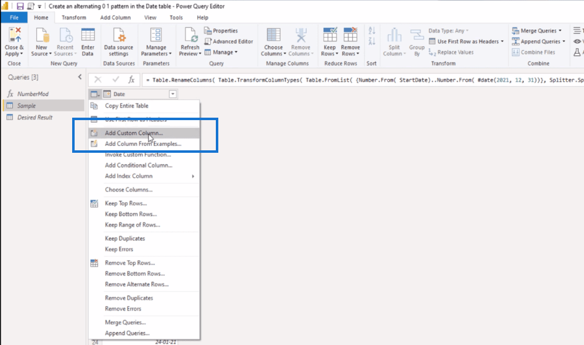Open query Properties
The width and height of the screenshot is (584, 345).
coord(221,31)
